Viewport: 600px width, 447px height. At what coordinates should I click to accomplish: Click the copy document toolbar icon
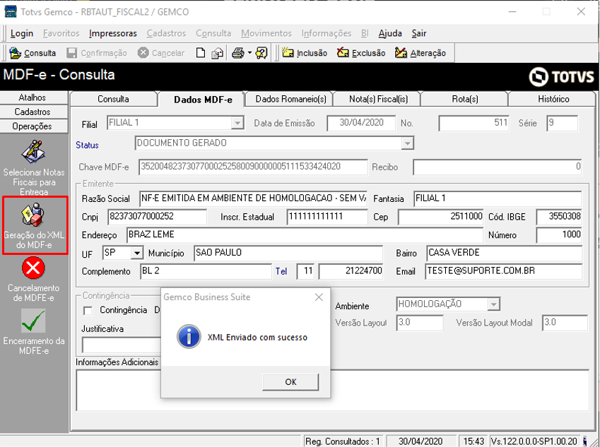(x=218, y=53)
